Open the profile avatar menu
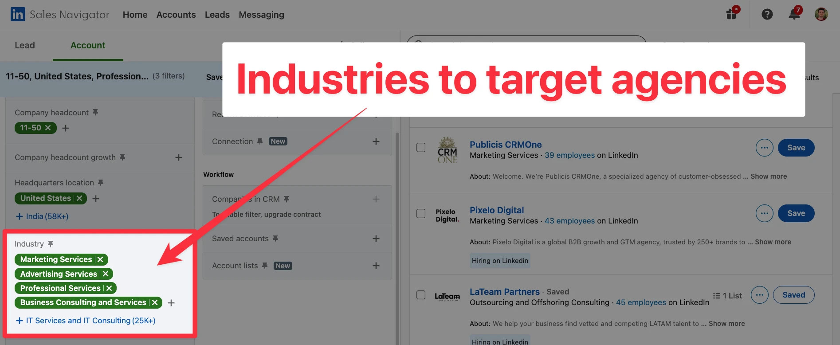Screen dimensions: 840x345 (821, 14)
